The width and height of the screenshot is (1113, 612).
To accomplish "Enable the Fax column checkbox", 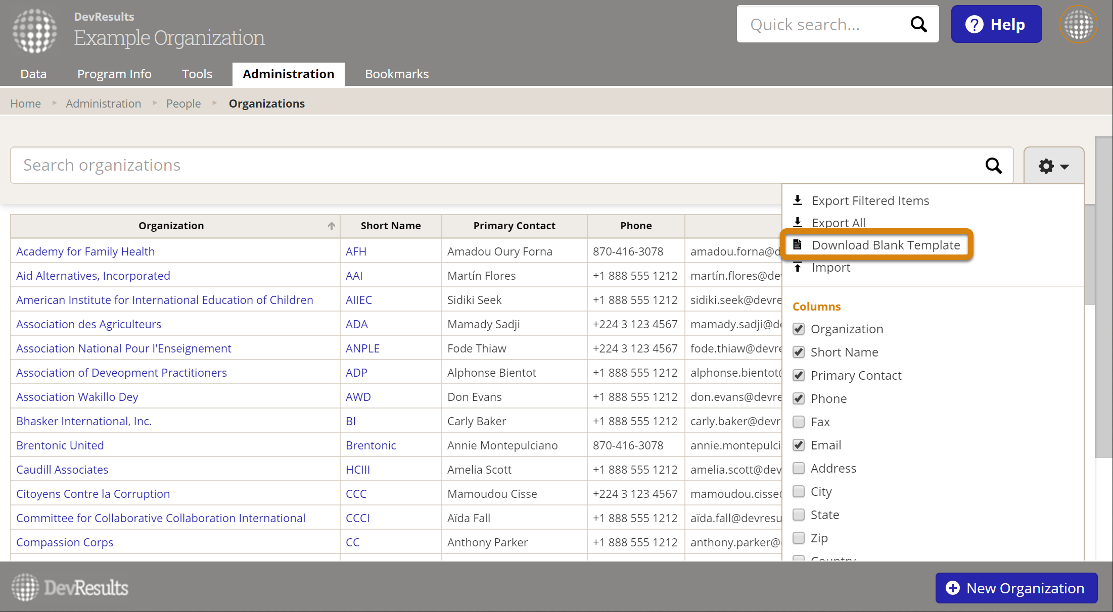I will 799,422.
